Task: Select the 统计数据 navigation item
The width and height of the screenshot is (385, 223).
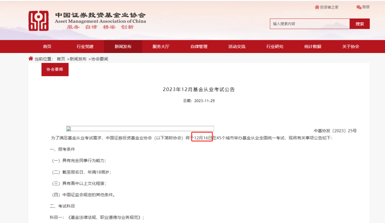Action: (x=313, y=47)
